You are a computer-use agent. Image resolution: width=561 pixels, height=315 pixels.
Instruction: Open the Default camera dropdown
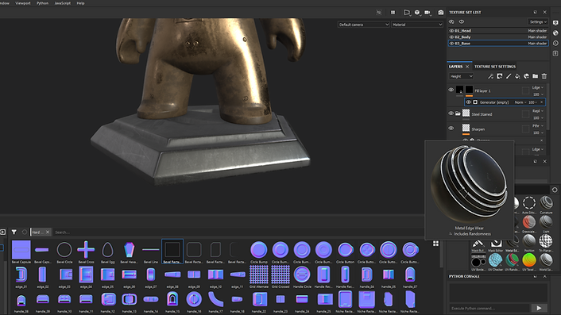click(x=363, y=25)
